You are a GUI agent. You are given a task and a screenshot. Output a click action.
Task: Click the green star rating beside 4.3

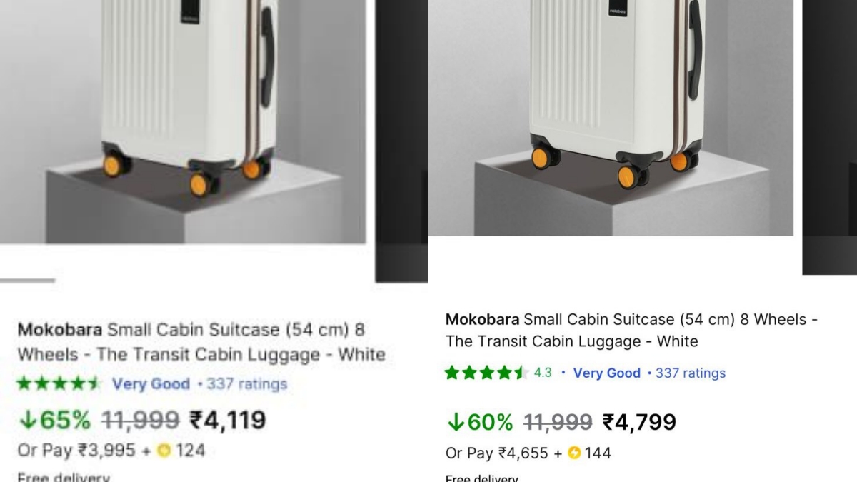486,373
